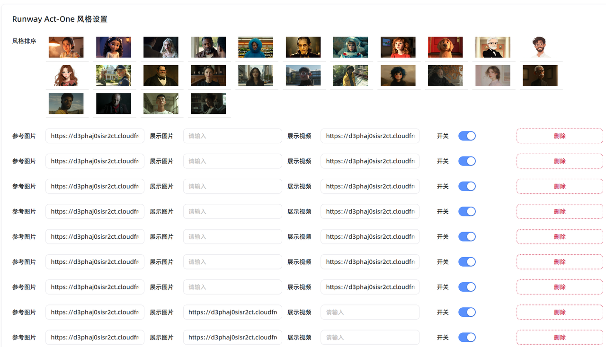Click the sixth row's 删除 button

[x=560, y=262]
